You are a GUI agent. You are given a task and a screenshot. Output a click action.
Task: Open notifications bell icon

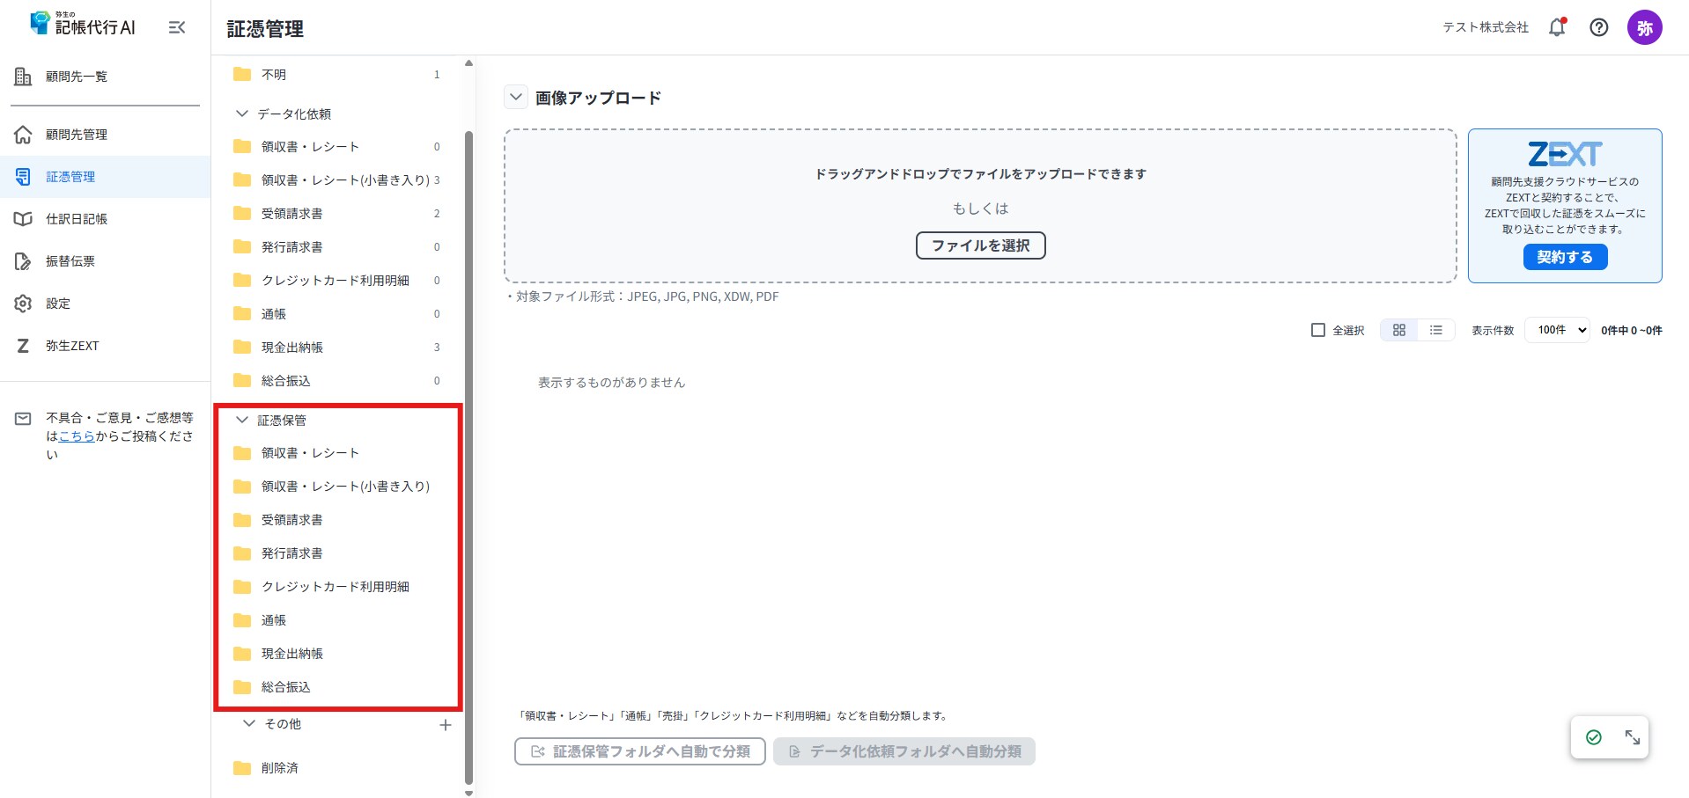pyautogui.click(x=1557, y=27)
